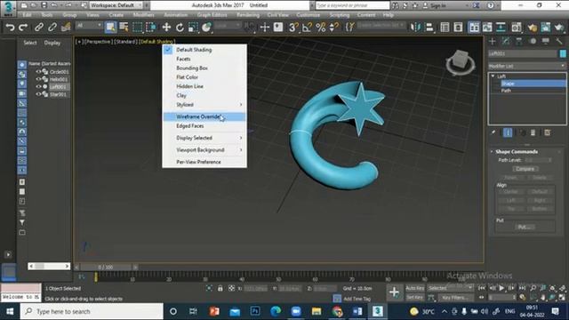Activate the Select and Place tool
This screenshot has width=569, height=320.
206,28
